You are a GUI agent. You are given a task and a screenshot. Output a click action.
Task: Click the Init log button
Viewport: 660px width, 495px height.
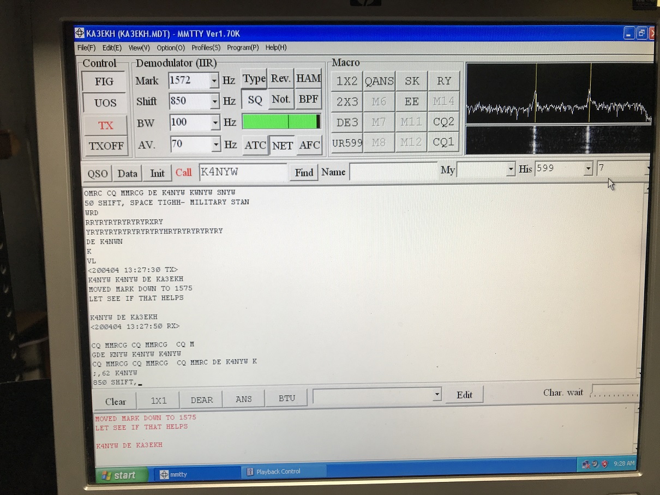pyautogui.click(x=157, y=173)
